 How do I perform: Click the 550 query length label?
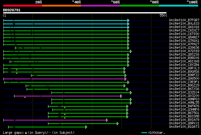coord(162,15)
